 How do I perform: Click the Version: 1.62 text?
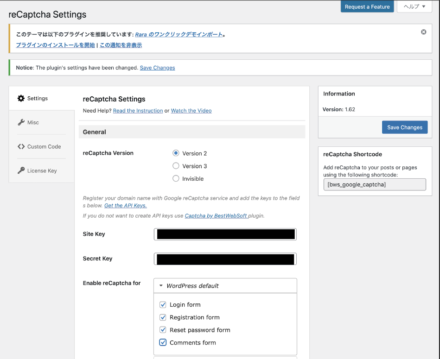[339, 109]
